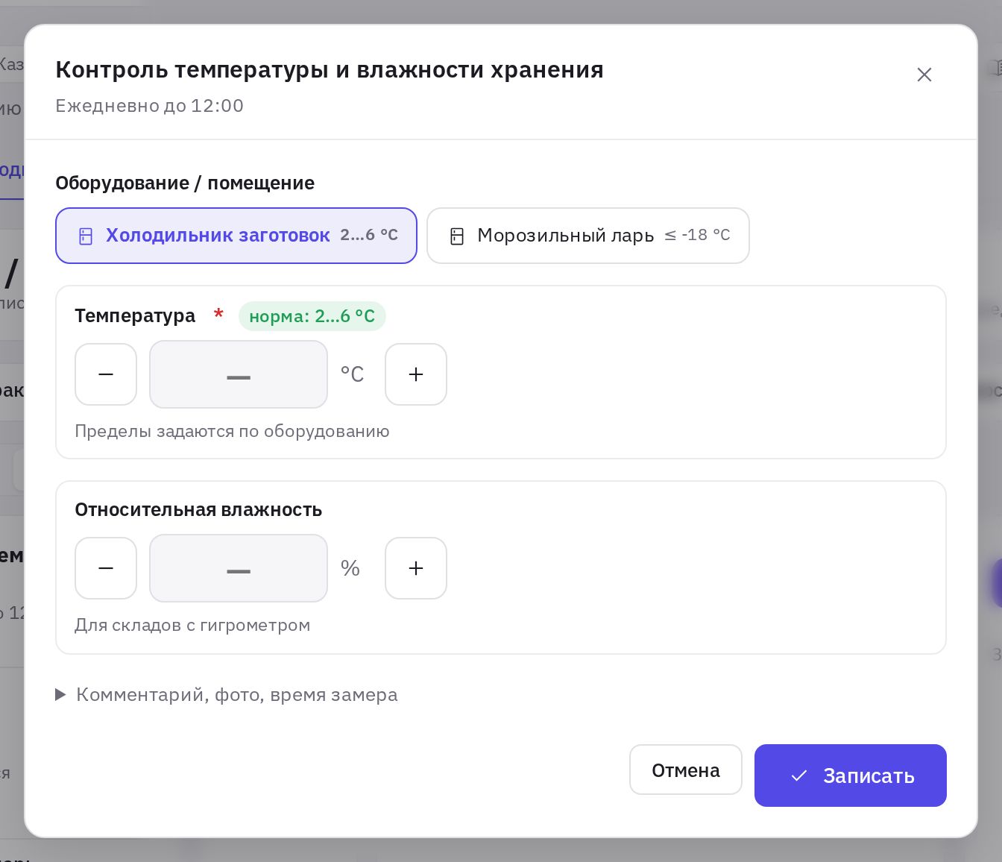
Task: Click the Температура field label
Action: coord(135,315)
